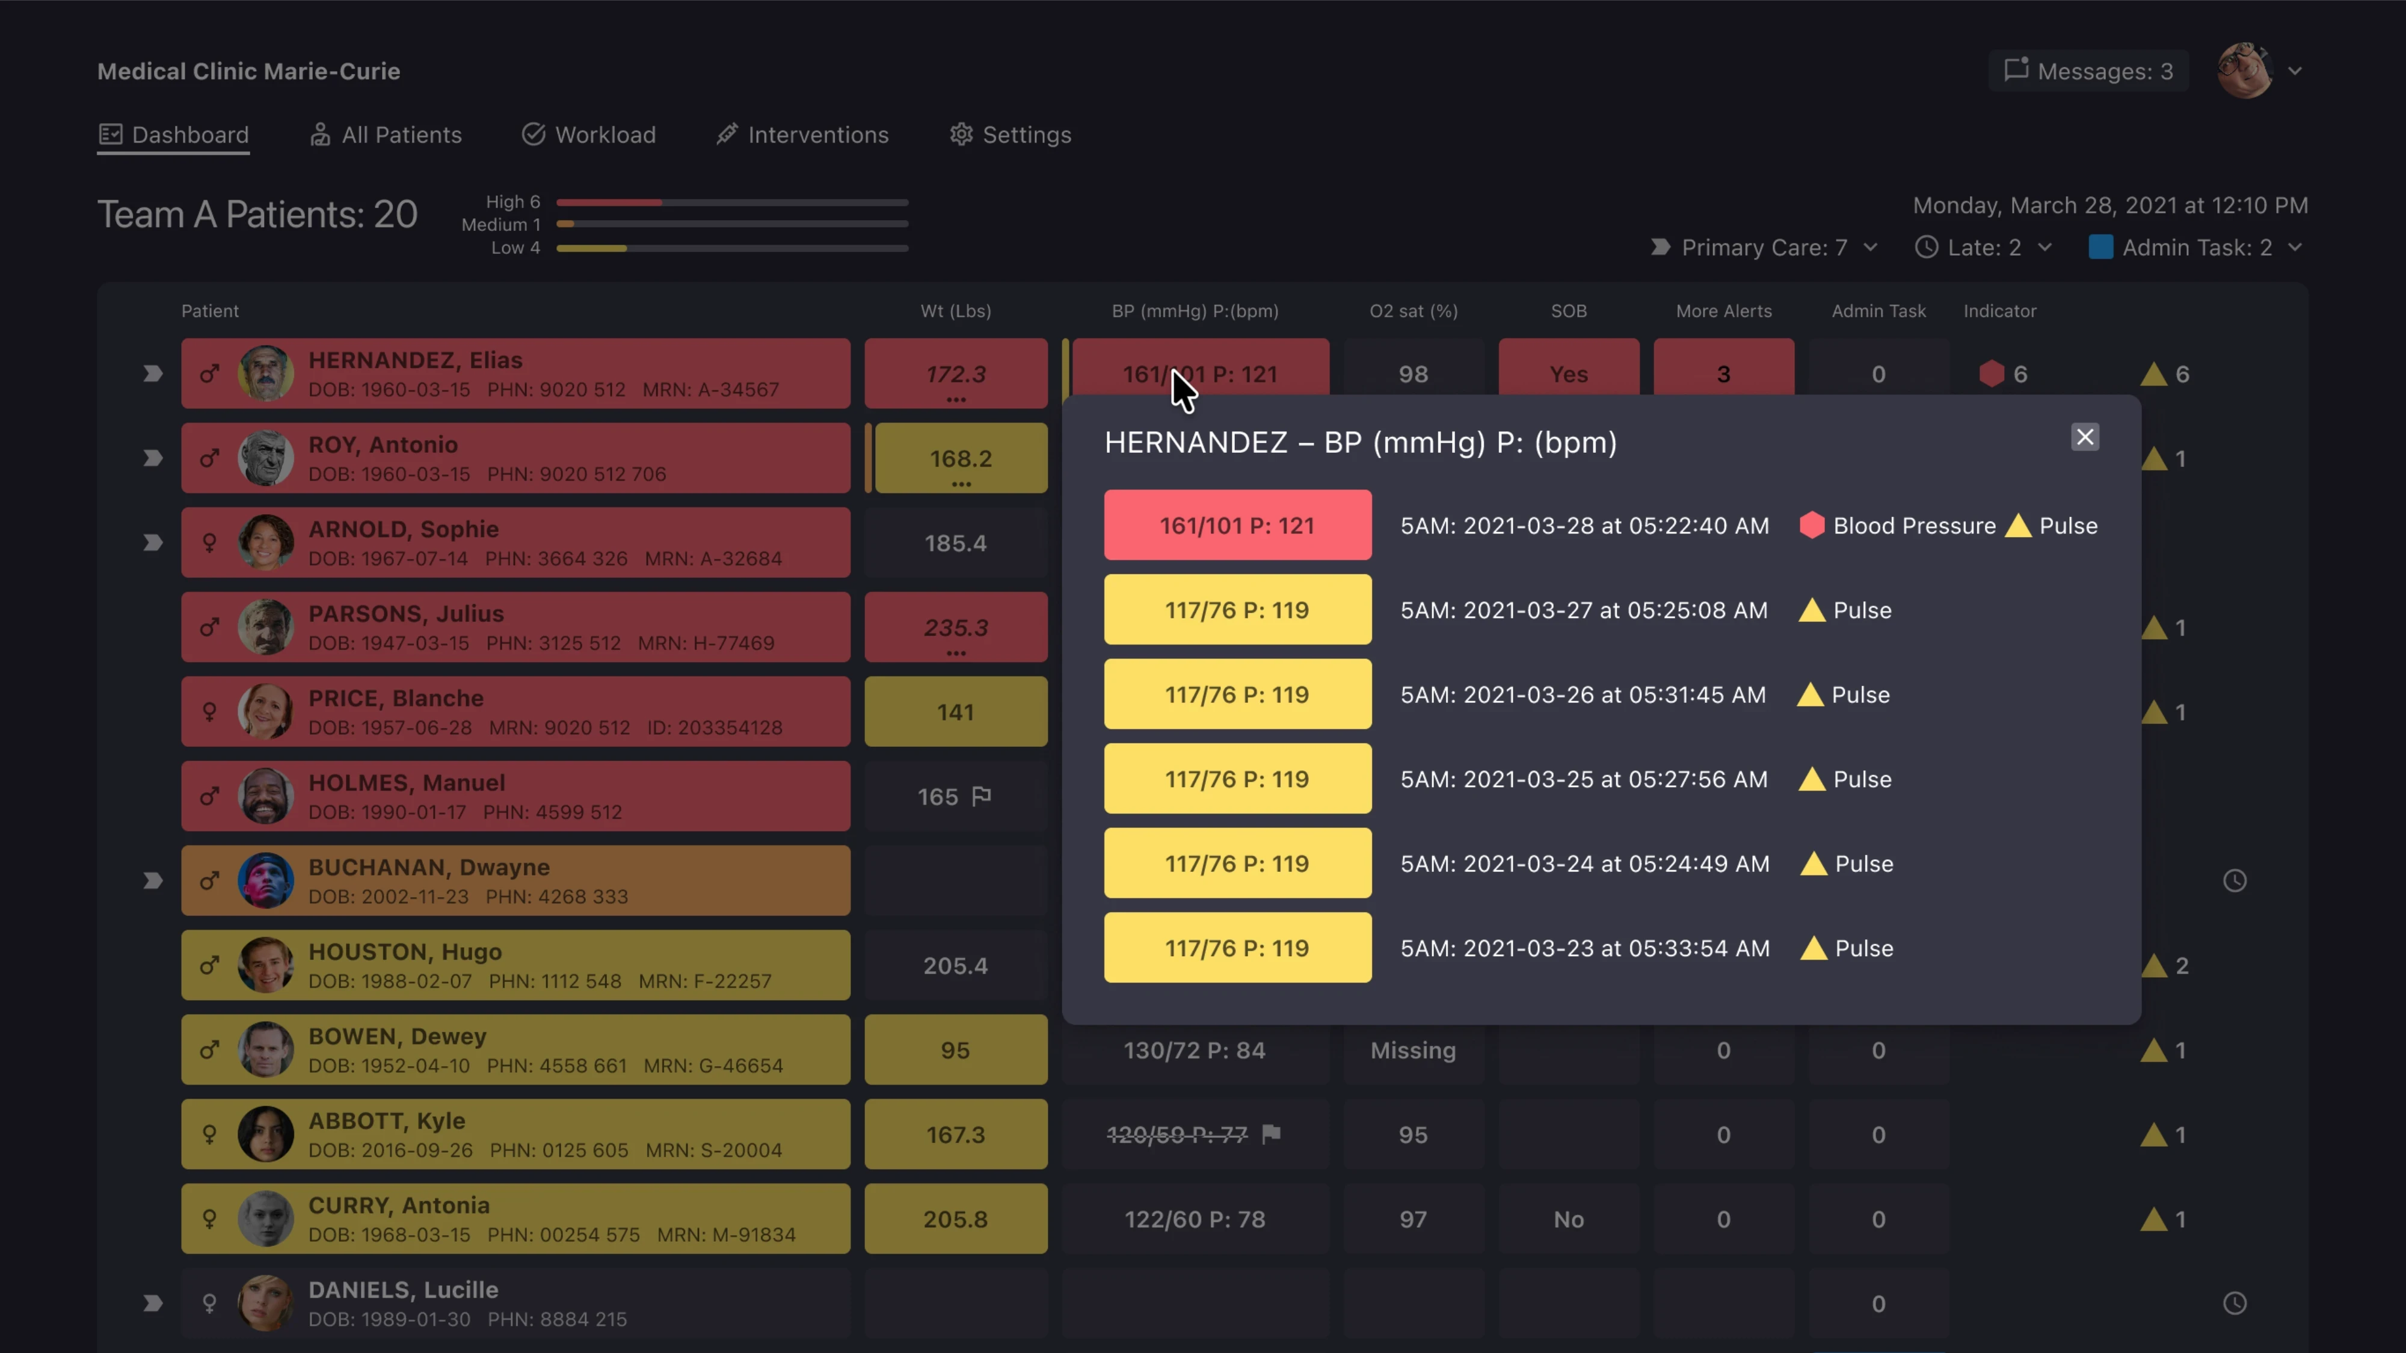
Task: Click Pulse triangle for 2021-03-27 entry
Action: (1812, 610)
